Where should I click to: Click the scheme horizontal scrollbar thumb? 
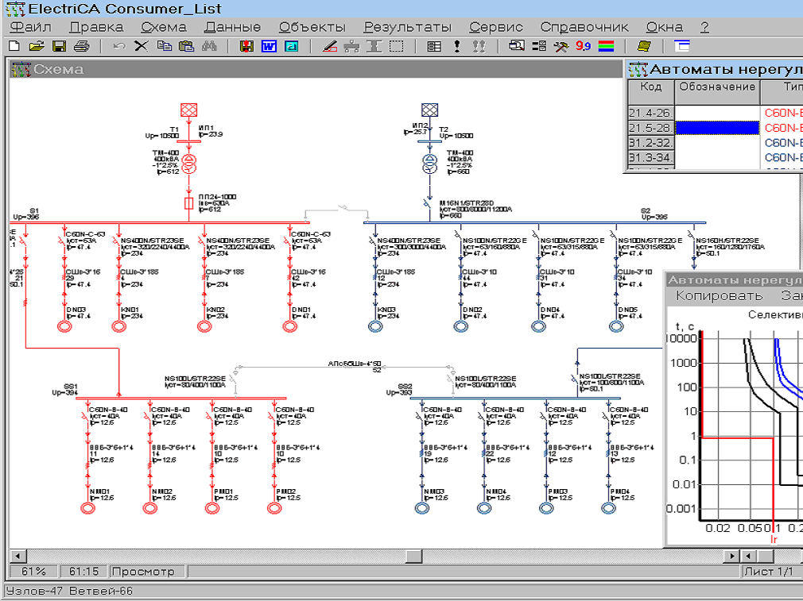pos(413,556)
